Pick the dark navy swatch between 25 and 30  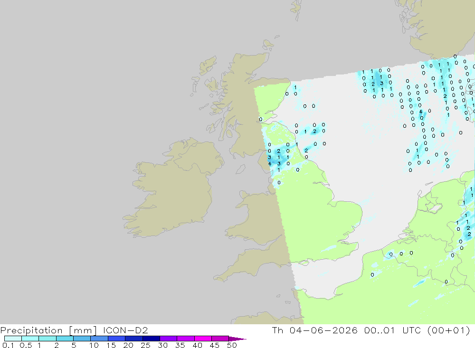pos(151,339)
